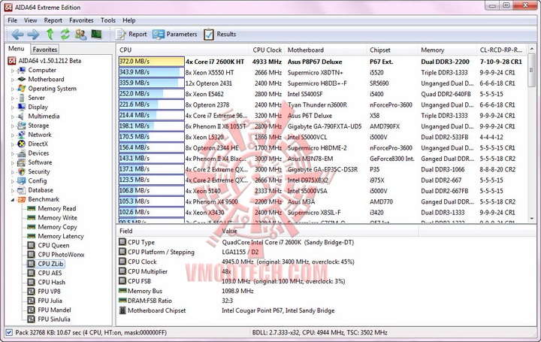Select the Config tree icon
The height and width of the screenshot is (342, 541).
pyautogui.click(x=22, y=180)
